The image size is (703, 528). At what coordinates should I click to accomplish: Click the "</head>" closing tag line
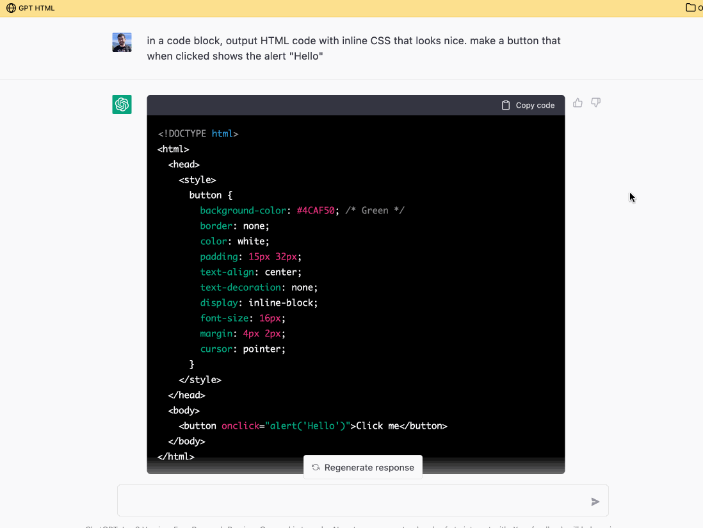[186, 395]
